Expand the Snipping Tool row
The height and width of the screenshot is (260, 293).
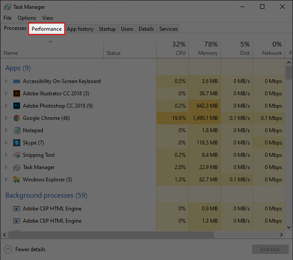pyautogui.click(x=6, y=155)
